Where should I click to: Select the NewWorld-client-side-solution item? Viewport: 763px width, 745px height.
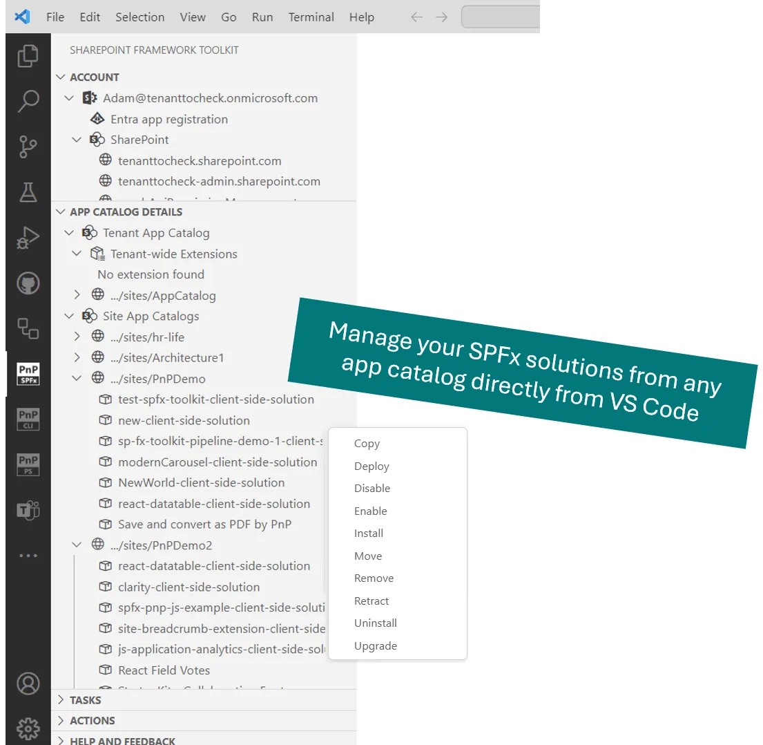coord(202,482)
